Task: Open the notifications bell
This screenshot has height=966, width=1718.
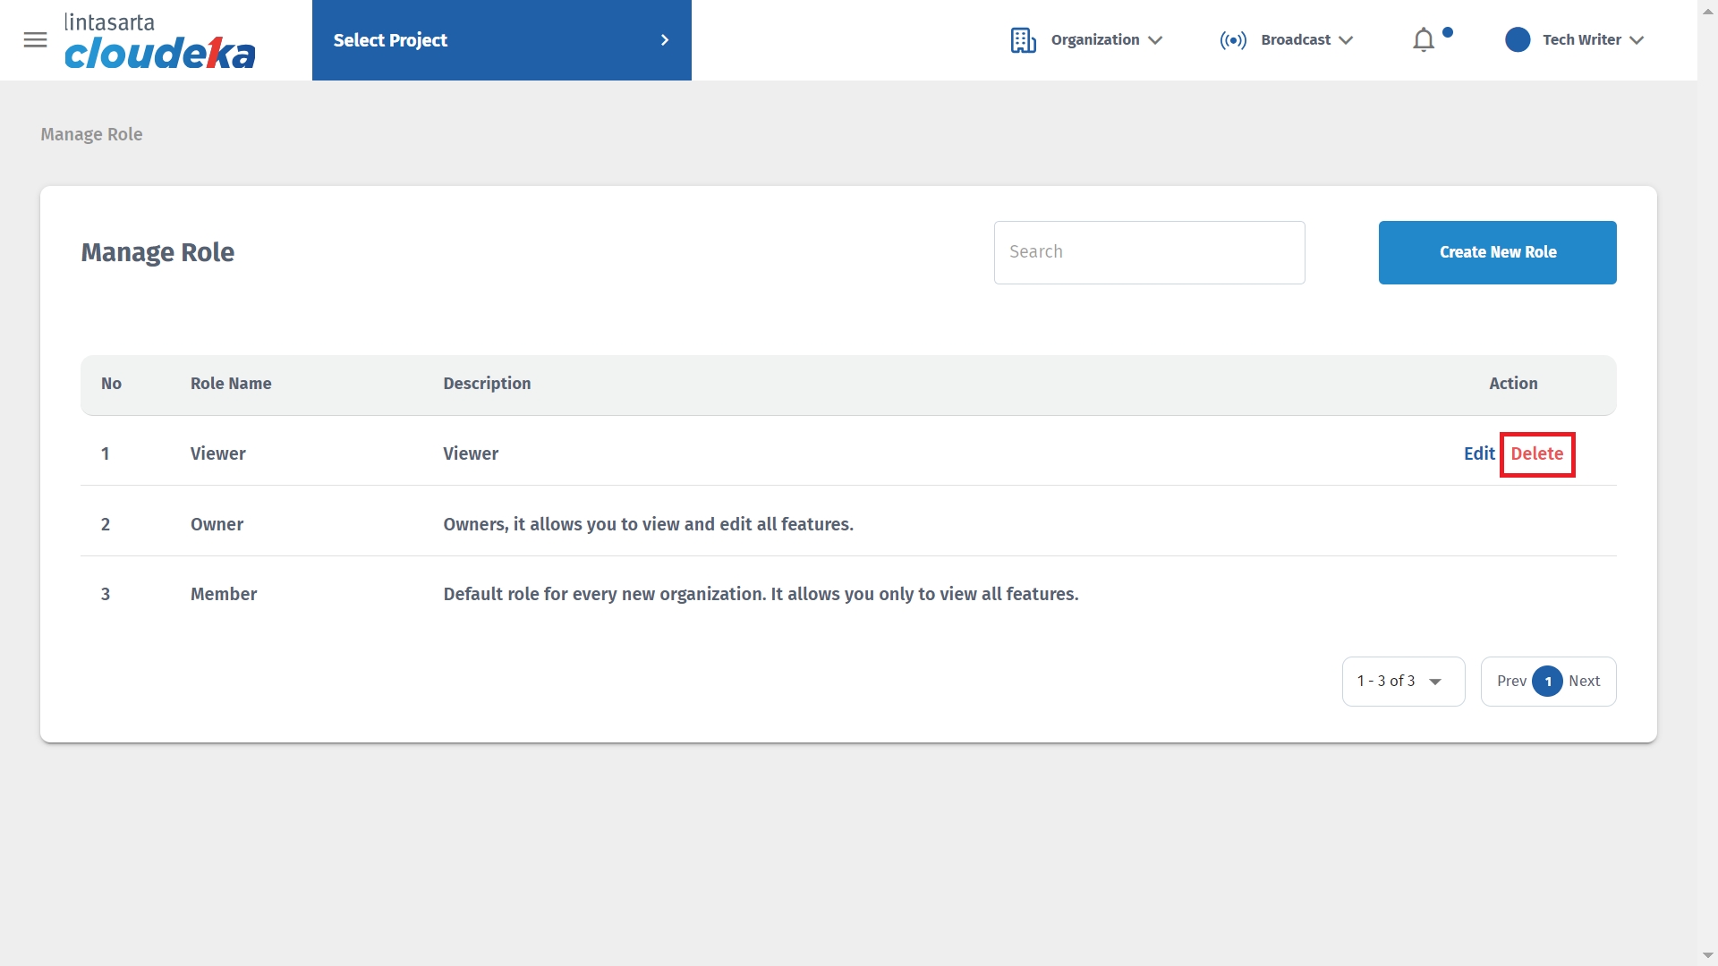Action: point(1424,40)
